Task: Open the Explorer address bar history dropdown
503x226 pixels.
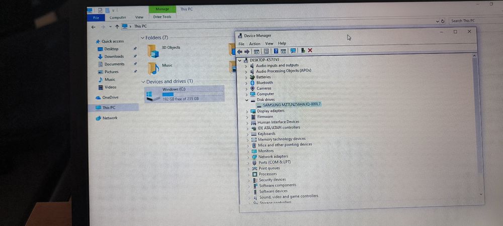Action: click(x=437, y=22)
